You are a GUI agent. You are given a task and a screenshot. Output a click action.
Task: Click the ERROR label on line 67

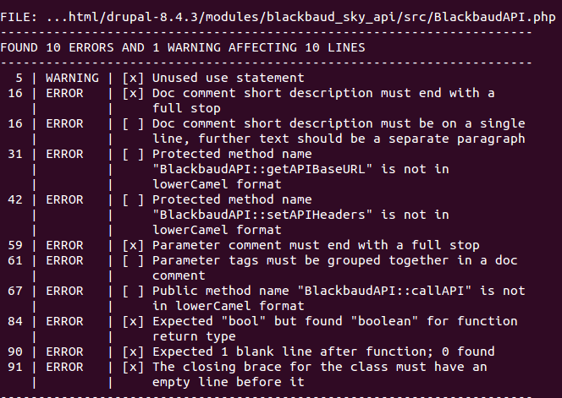pyautogui.click(x=64, y=291)
